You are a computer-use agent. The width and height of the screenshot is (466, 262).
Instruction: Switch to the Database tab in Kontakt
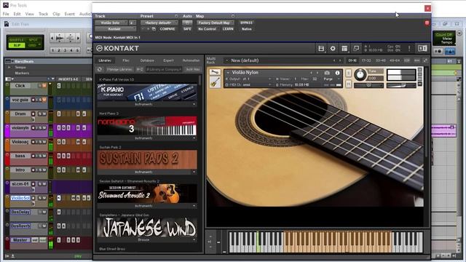[147, 60]
